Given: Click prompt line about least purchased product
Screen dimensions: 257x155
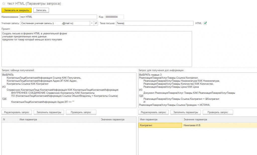Looking at the screenshot, I should tap(32, 39).
